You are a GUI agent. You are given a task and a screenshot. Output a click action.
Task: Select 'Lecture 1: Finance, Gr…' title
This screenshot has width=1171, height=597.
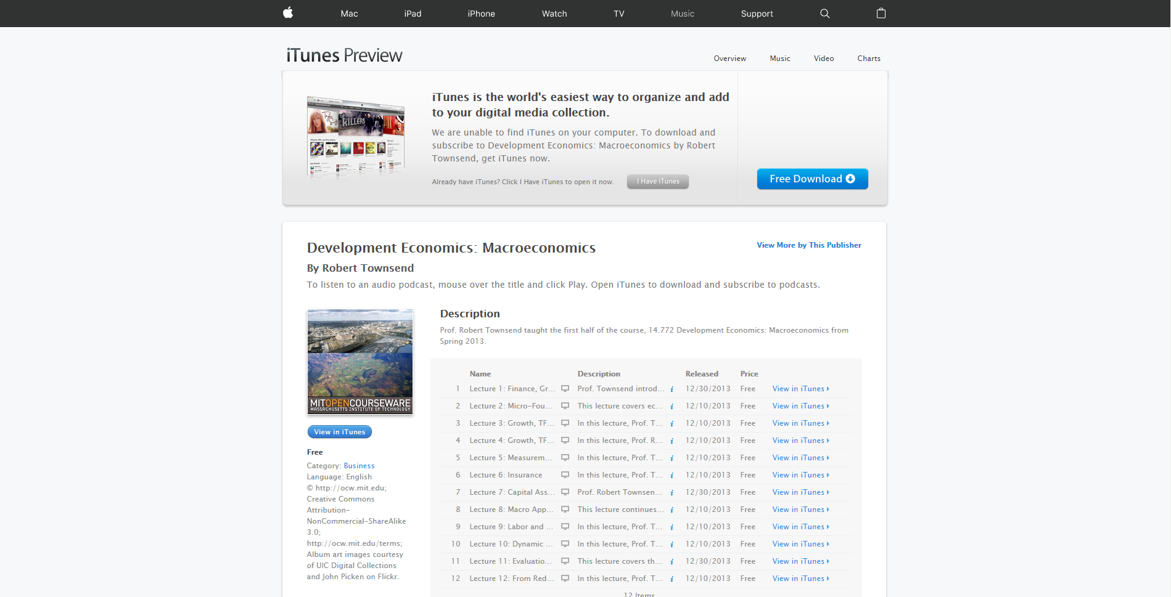coord(512,389)
